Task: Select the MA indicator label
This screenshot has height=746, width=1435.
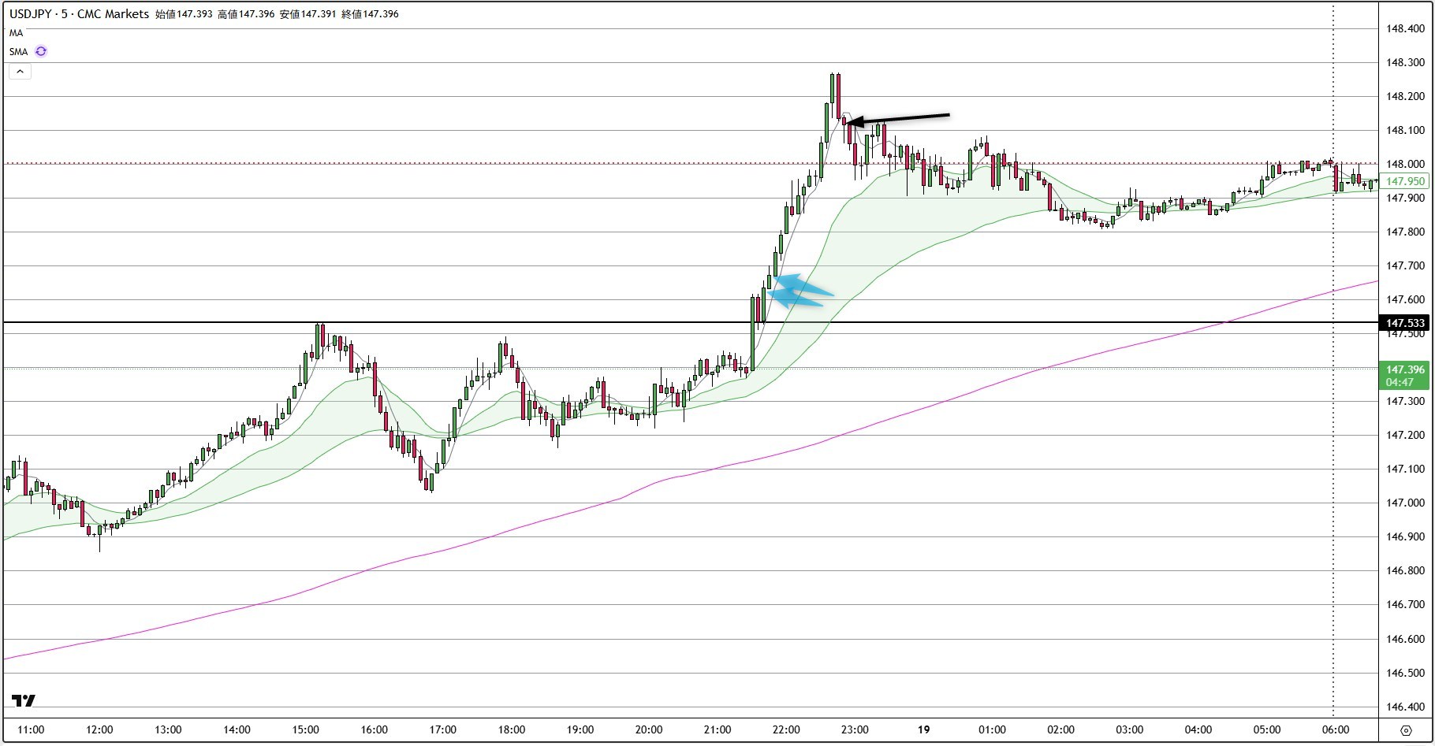Action: click(17, 33)
